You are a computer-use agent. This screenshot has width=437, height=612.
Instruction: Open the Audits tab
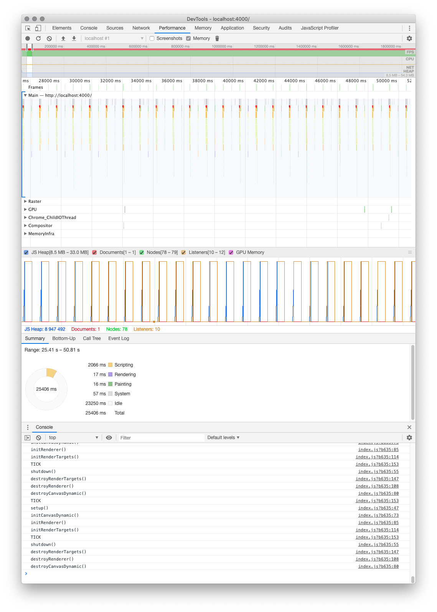coord(285,28)
